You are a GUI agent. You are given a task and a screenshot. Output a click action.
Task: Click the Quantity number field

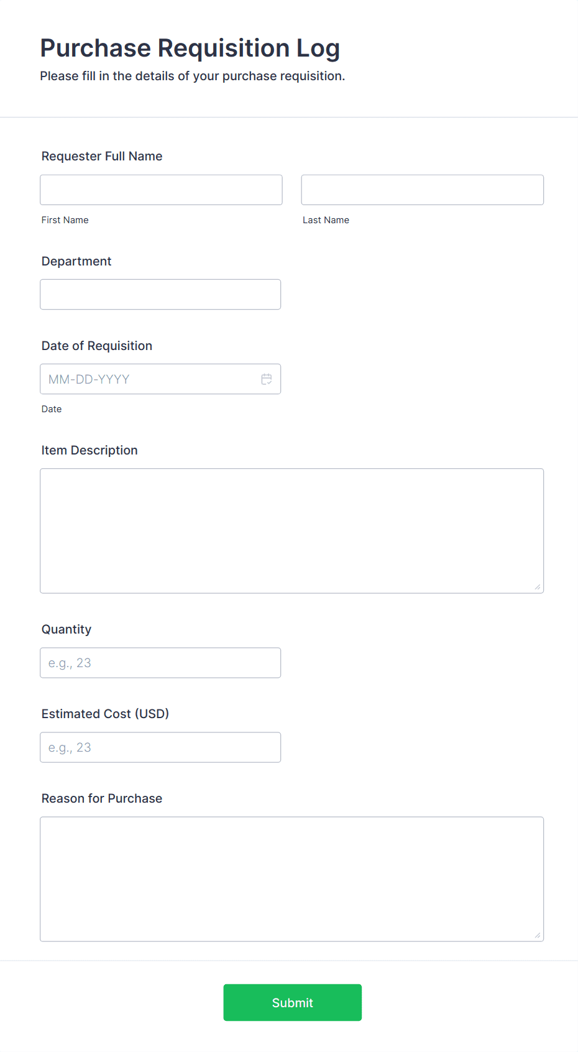coord(160,663)
